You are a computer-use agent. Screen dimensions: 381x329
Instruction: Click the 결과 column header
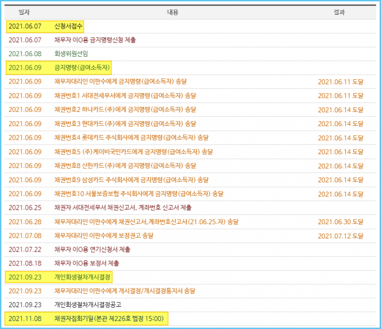[339, 12]
